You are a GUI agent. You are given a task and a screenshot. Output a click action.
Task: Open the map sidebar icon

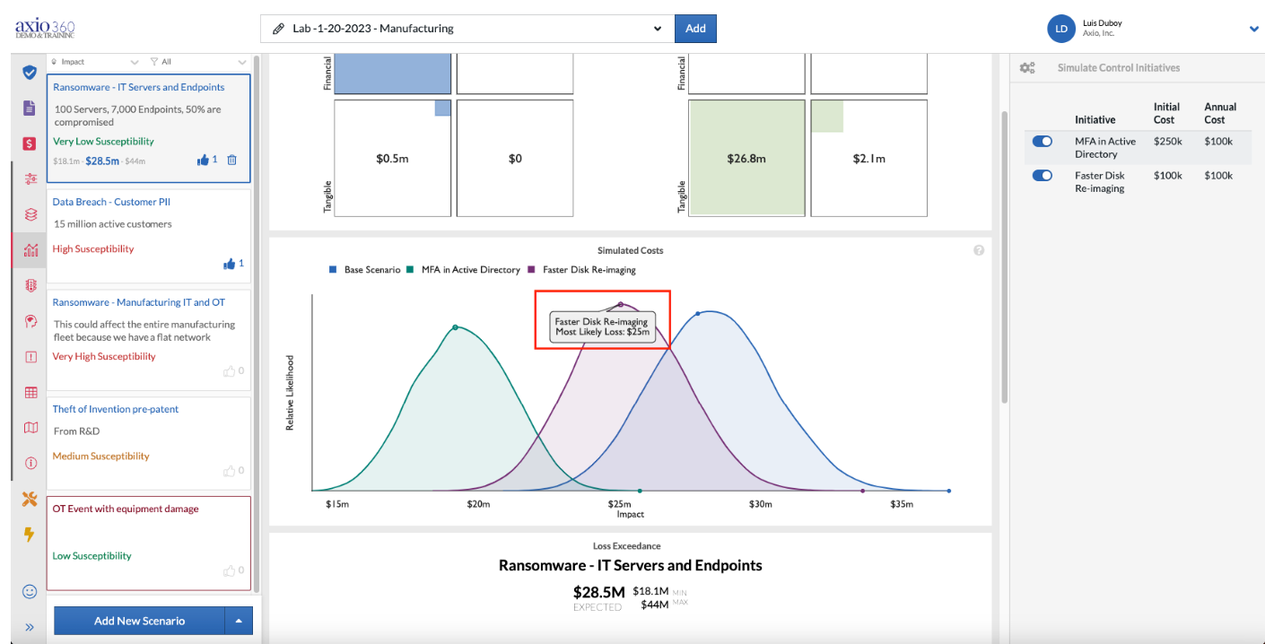click(30, 428)
